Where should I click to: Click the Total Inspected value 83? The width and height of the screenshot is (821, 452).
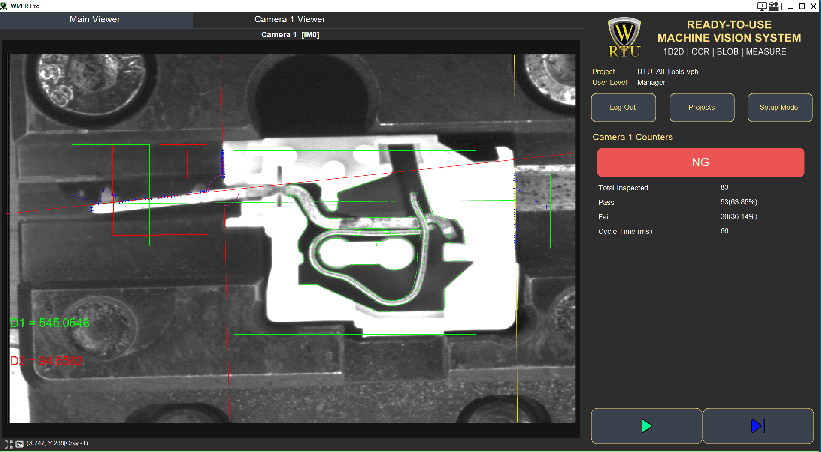(724, 188)
